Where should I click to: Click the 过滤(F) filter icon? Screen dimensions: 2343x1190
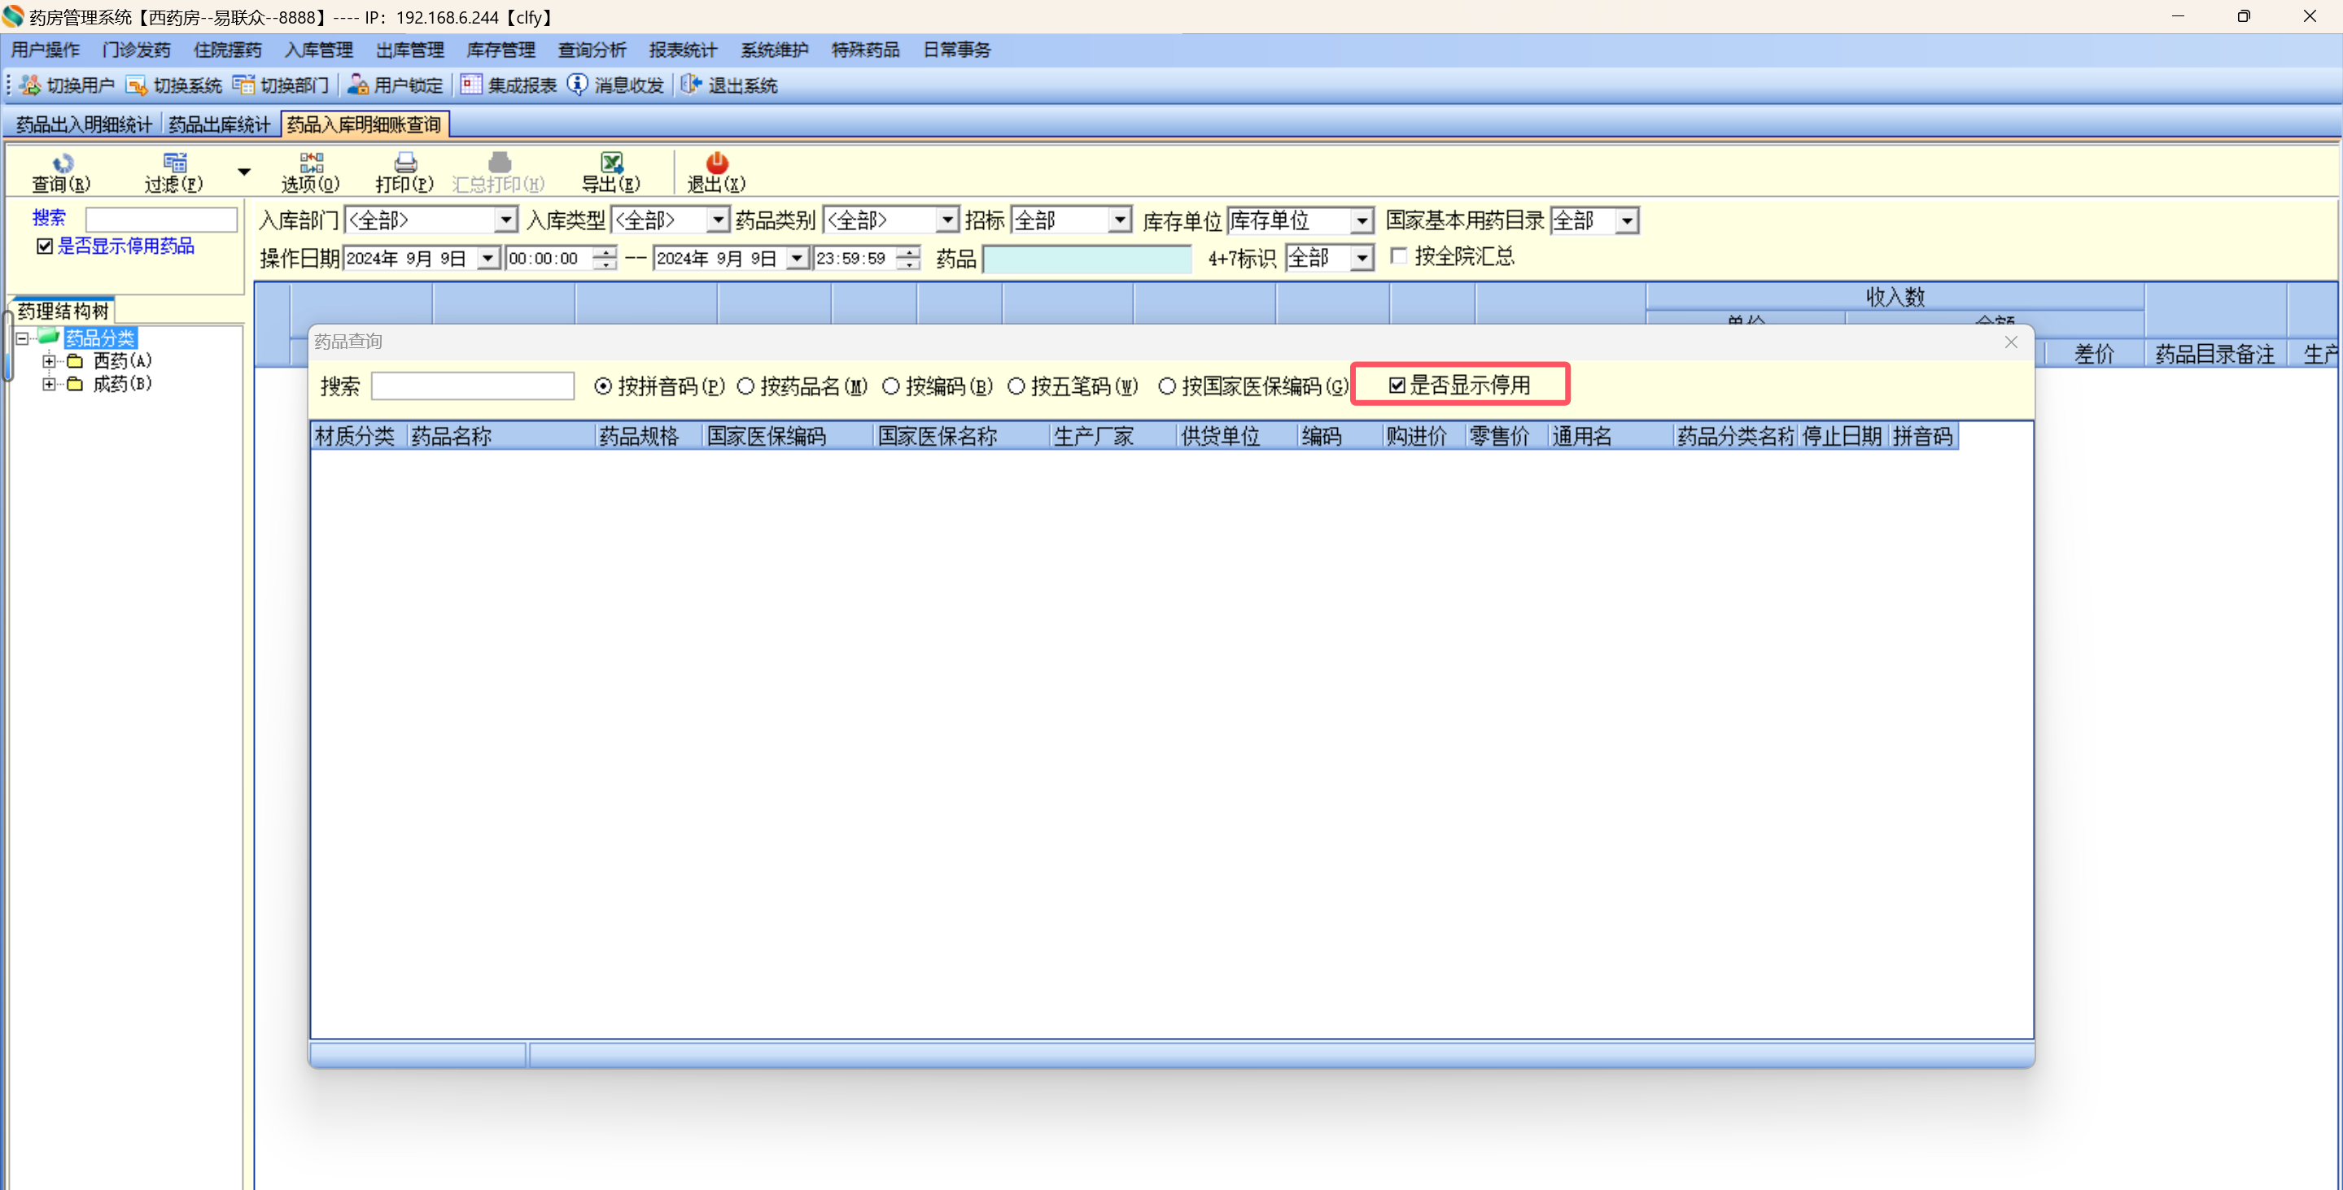pyautogui.click(x=175, y=163)
